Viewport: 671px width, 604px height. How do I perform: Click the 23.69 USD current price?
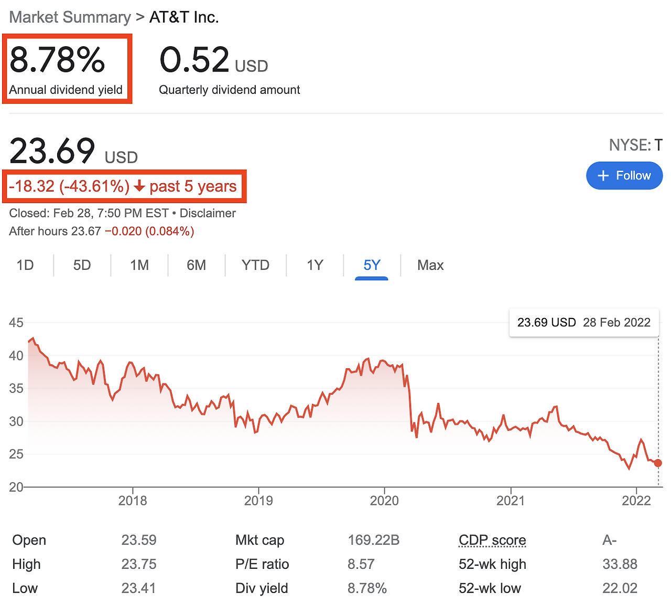[x=73, y=151]
